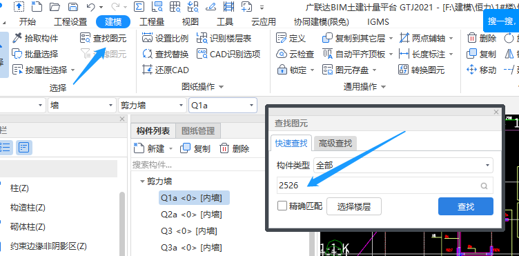Viewport: 519px width, 256px height.
Task: Open CAD识别选项
Action: [228, 54]
